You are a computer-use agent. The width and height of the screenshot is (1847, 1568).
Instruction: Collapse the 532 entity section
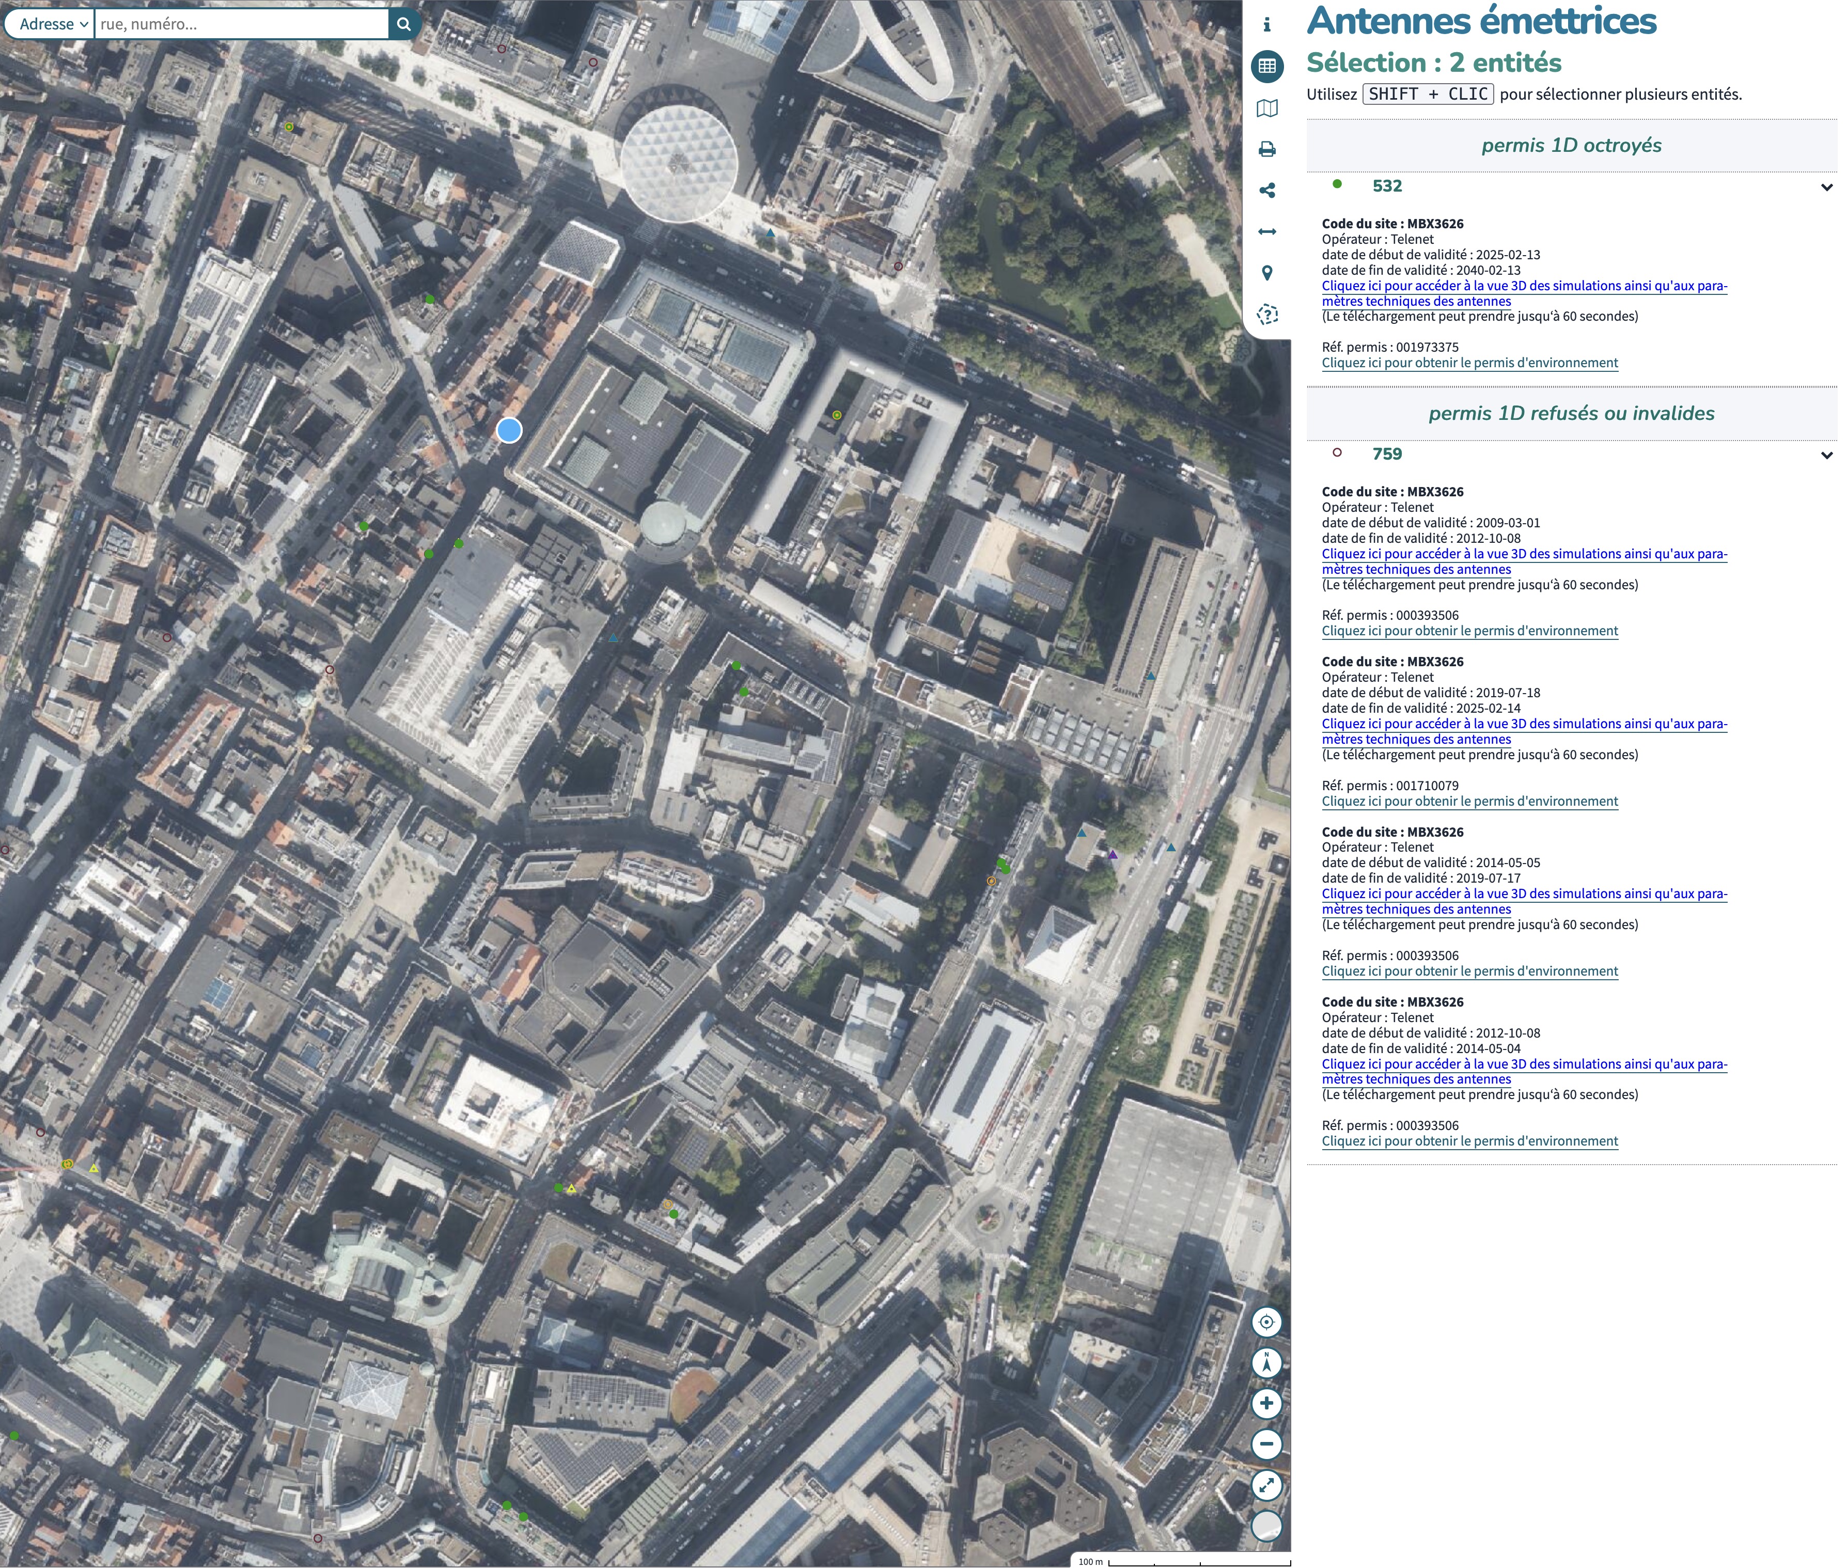click(x=1826, y=186)
